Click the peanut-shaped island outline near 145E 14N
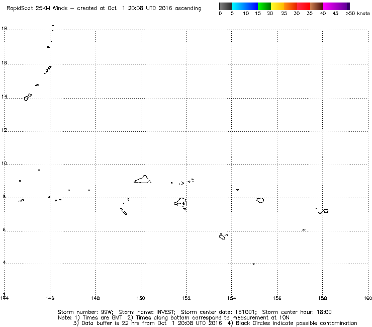 click(x=28, y=97)
